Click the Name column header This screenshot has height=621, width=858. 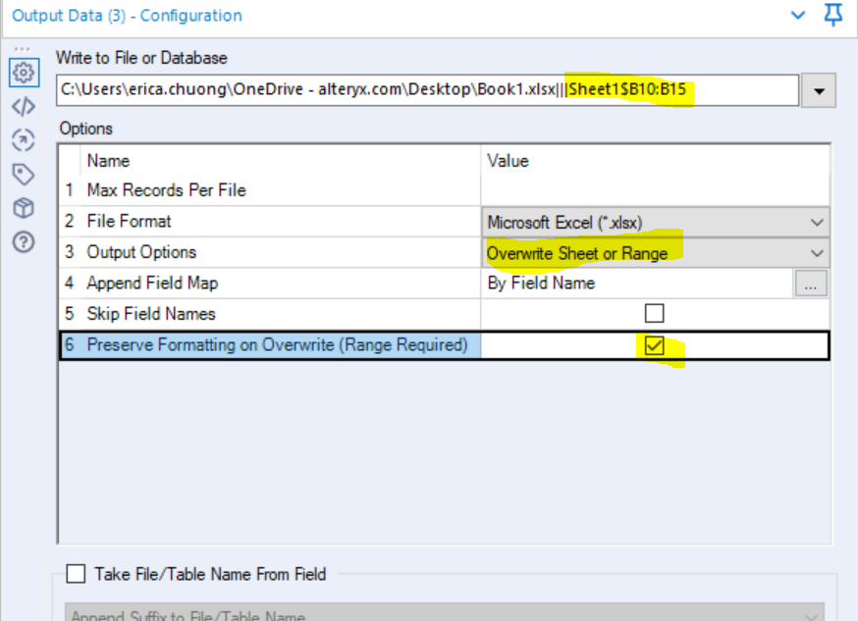109,161
